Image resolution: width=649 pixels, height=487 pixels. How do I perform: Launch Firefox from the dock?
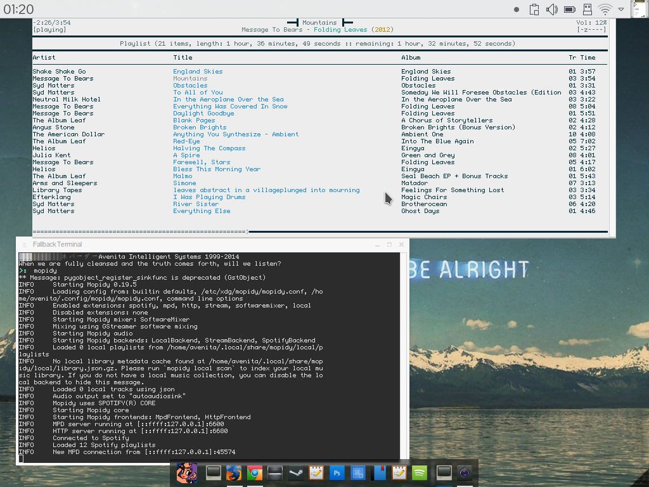(234, 473)
